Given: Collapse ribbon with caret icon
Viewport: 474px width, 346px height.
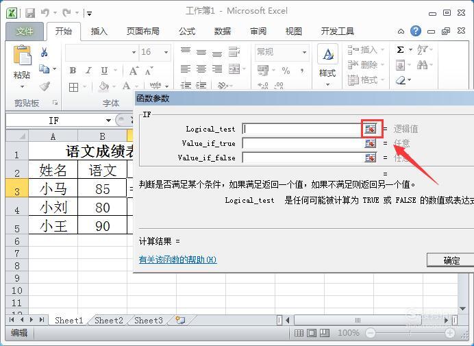Looking at the screenshot, I should point(401,31).
